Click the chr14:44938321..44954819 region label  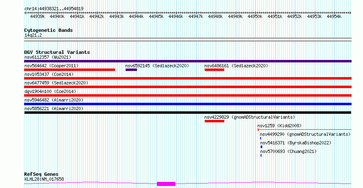54,9
